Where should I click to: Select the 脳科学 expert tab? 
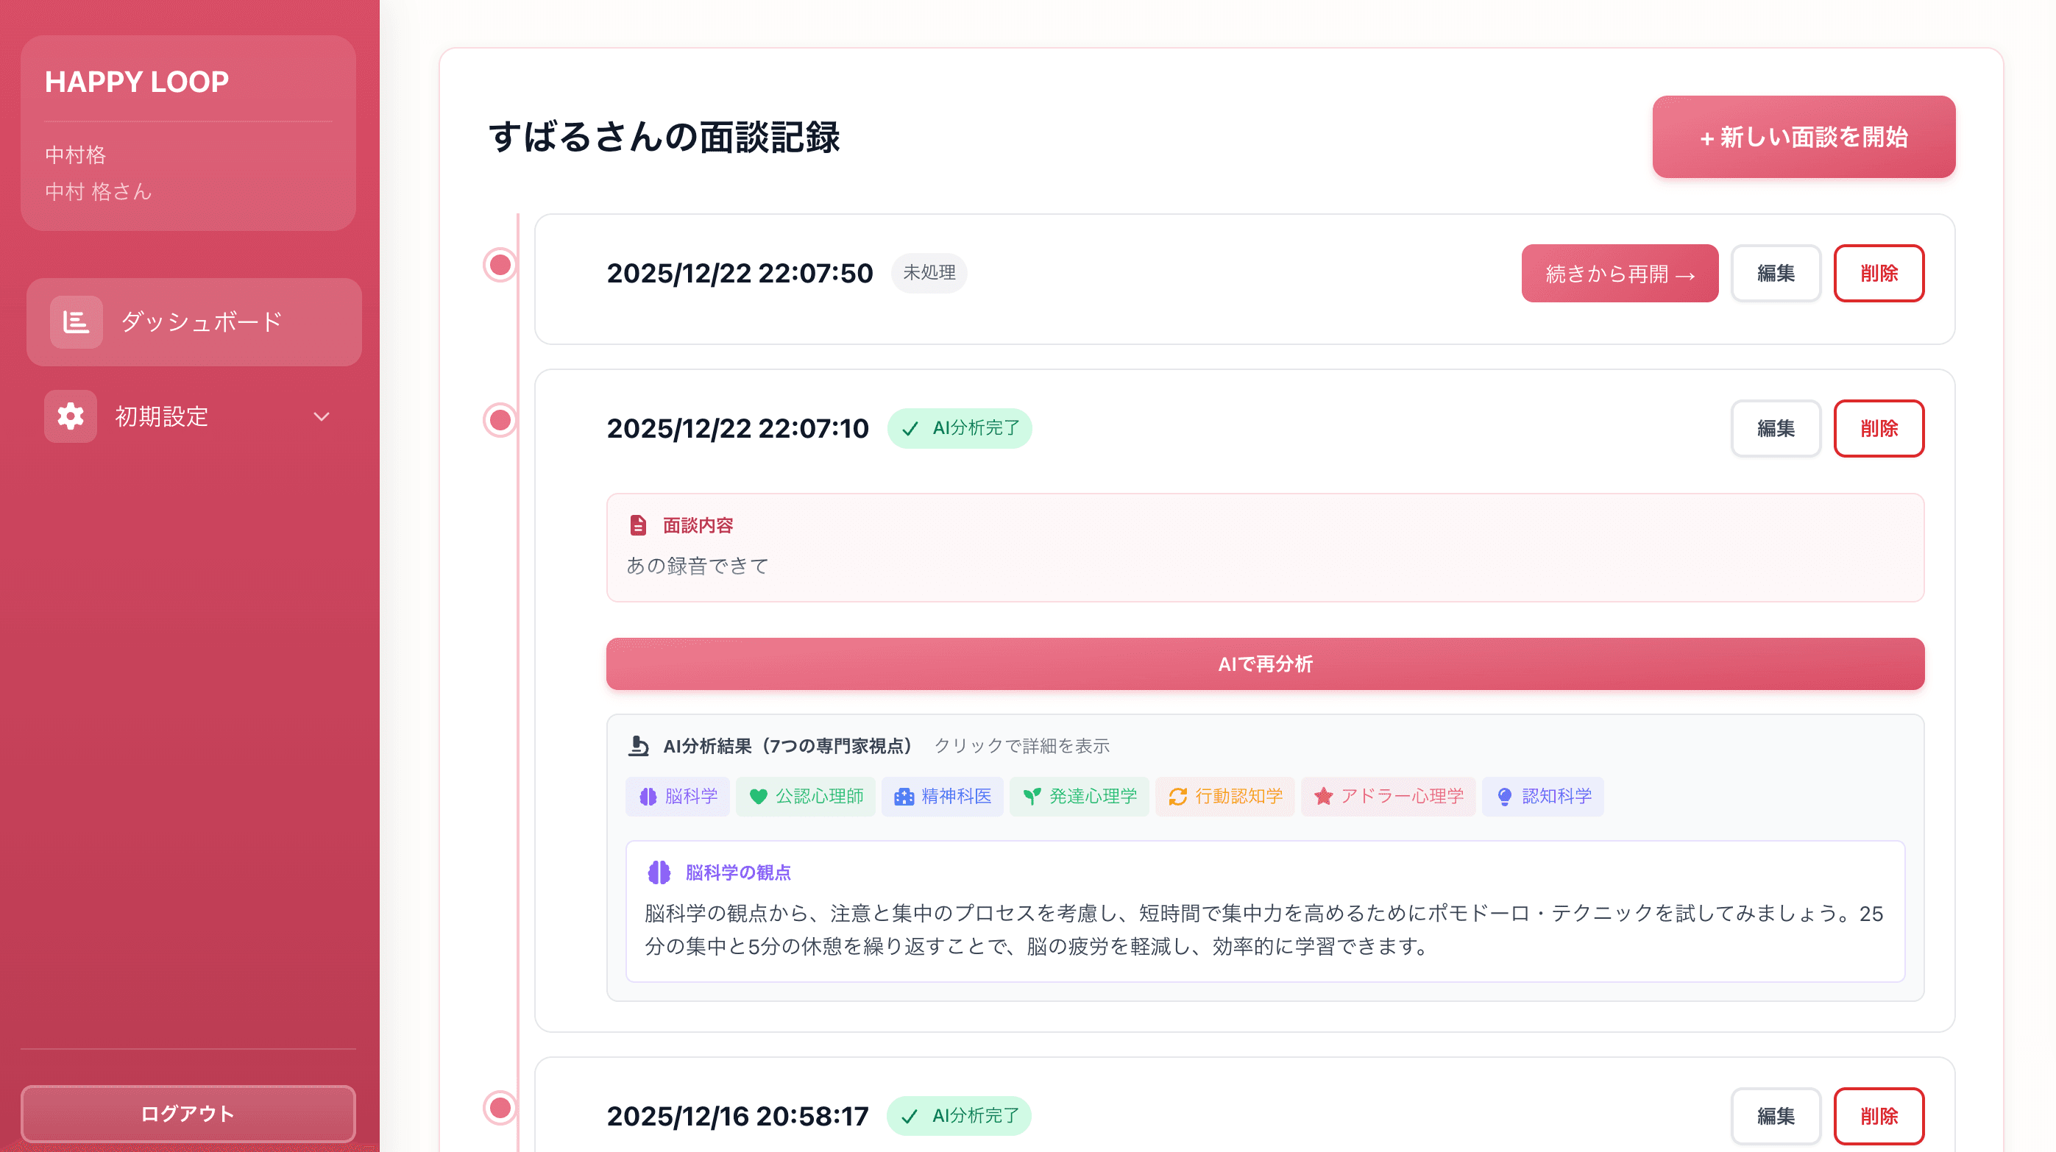click(x=678, y=796)
